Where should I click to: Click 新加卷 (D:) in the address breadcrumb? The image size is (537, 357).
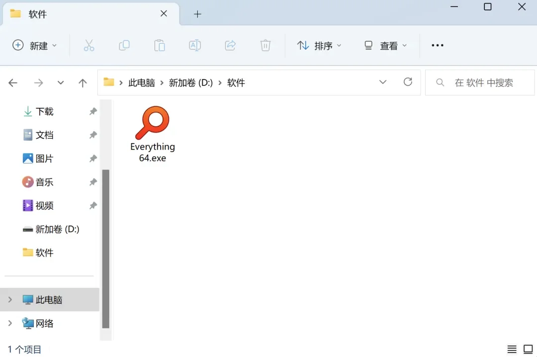tap(191, 83)
